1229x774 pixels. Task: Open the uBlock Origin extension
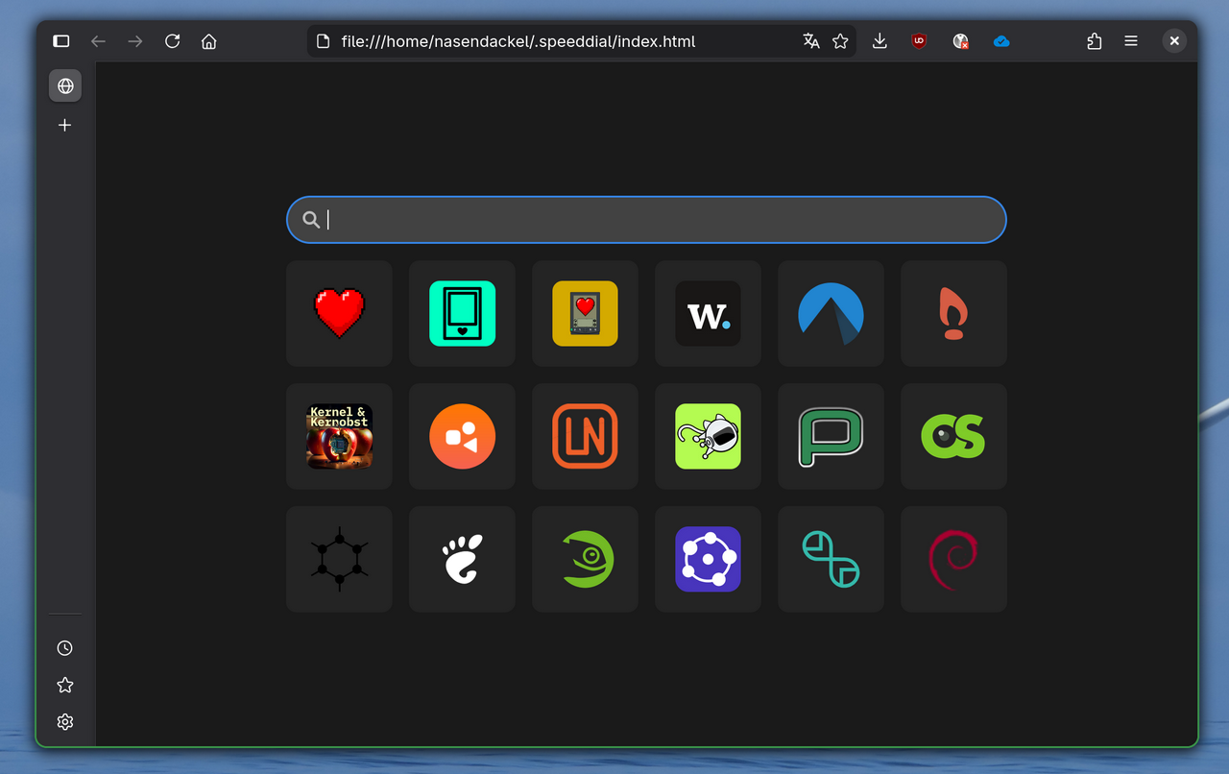(x=919, y=41)
